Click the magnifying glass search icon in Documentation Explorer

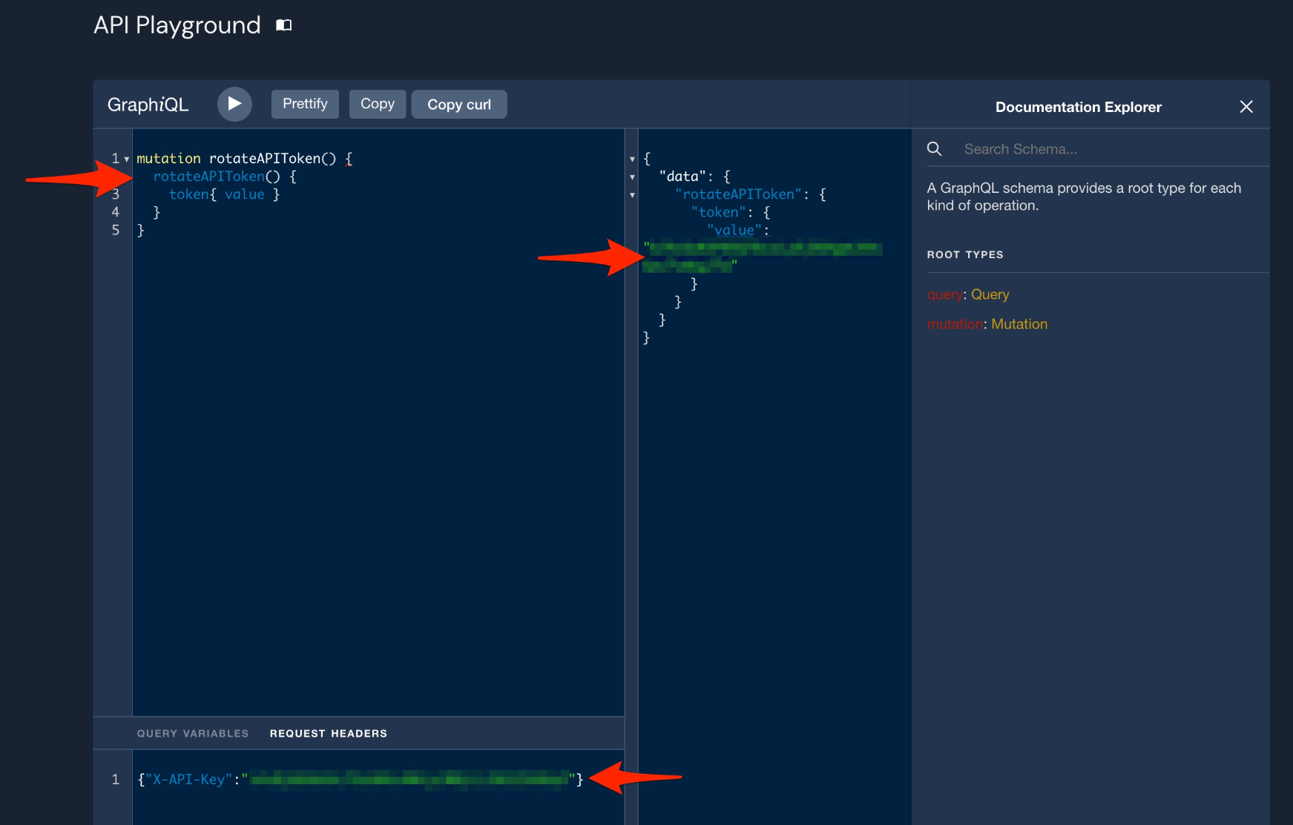[935, 148]
